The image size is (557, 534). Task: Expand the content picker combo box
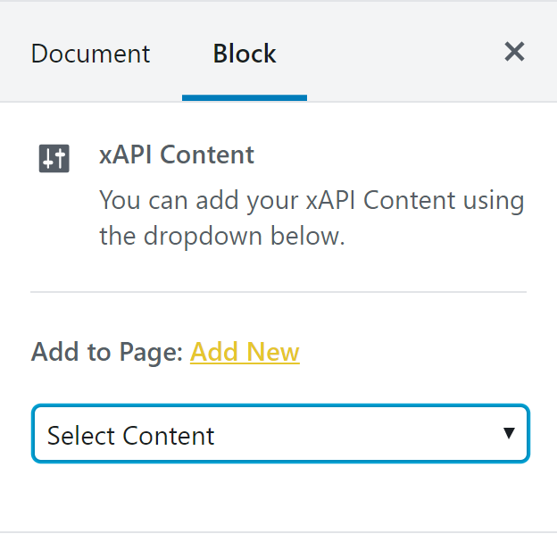click(280, 433)
